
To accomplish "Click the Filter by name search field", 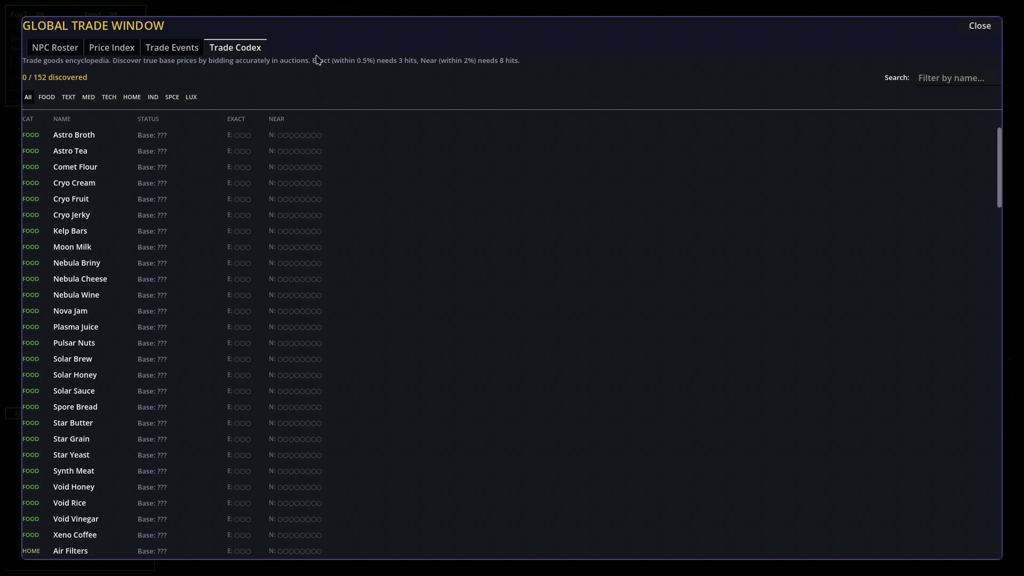I will (957, 78).
